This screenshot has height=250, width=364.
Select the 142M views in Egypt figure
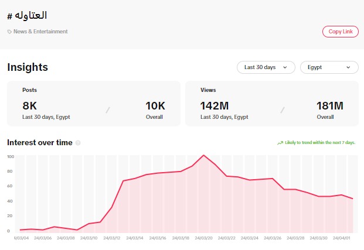(216, 106)
